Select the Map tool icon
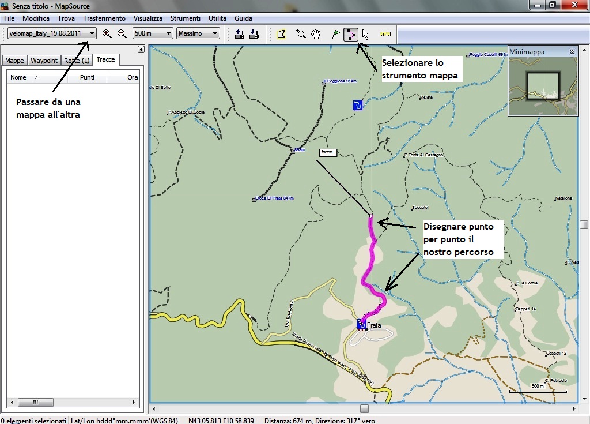The height and width of the screenshot is (424, 590). pyautogui.click(x=281, y=34)
